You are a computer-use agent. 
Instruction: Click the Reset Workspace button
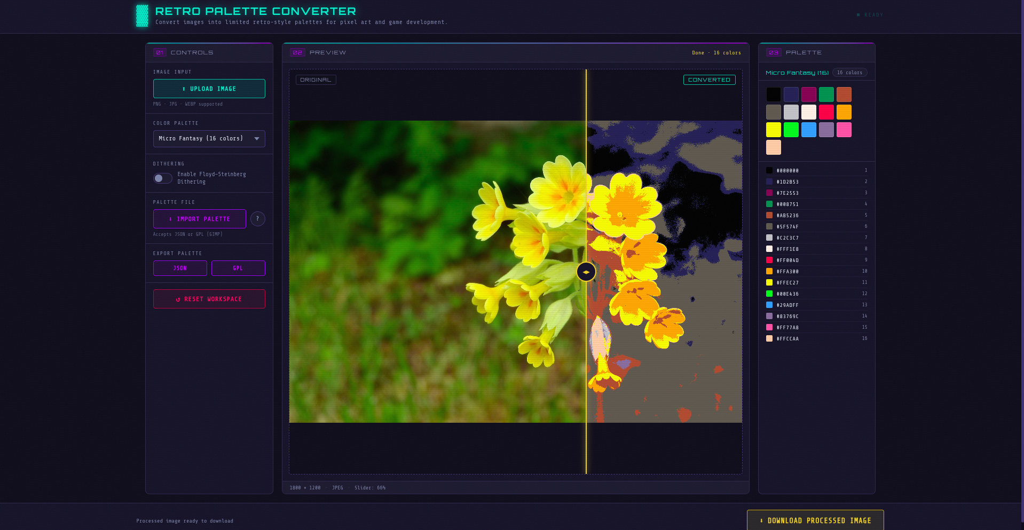tap(209, 299)
